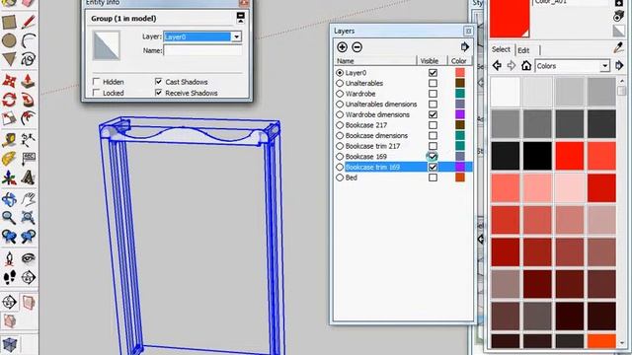Click the Name input field
Viewport: 632px width, 355px height.
(x=202, y=50)
